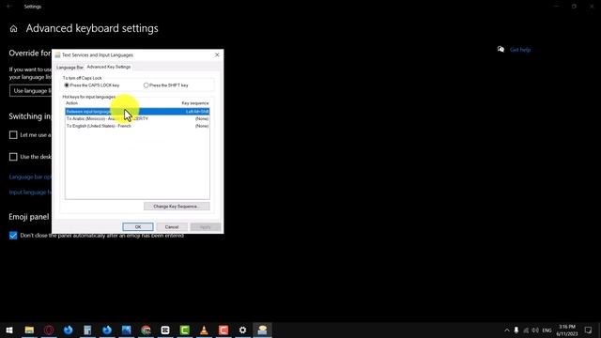This screenshot has height=338, width=601.
Task: Open the Input language hot keys link
Action: click(x=30, y=192)
